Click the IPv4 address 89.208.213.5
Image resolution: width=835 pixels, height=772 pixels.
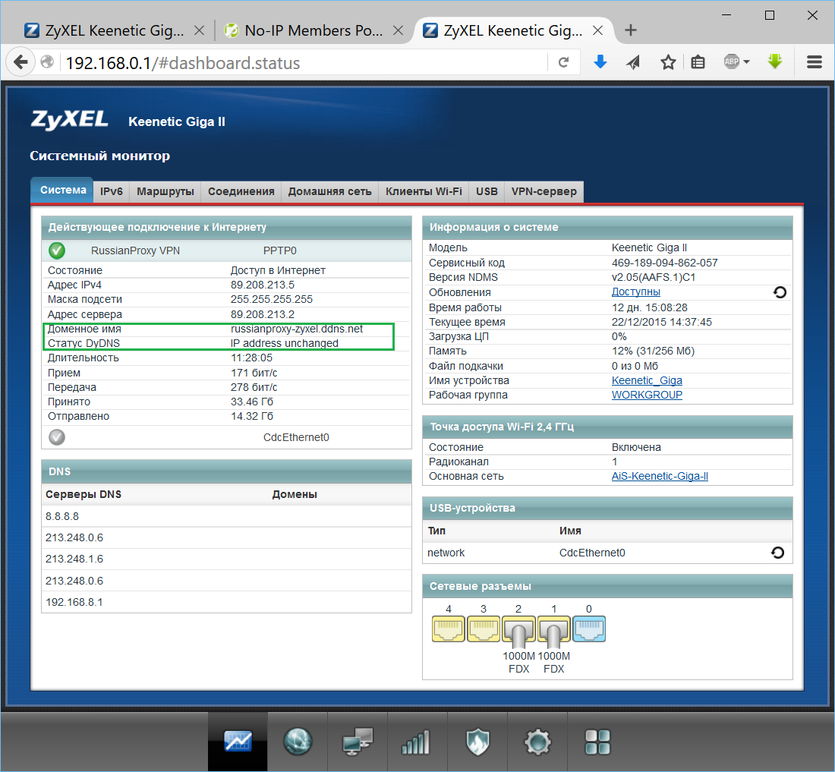(x=262, y=285)
